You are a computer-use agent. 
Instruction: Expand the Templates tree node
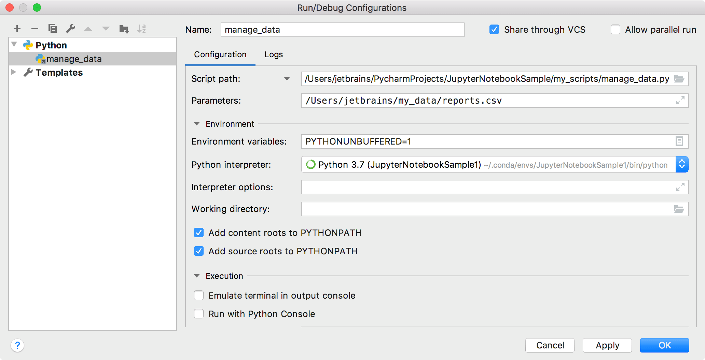(x=14, y=72)
